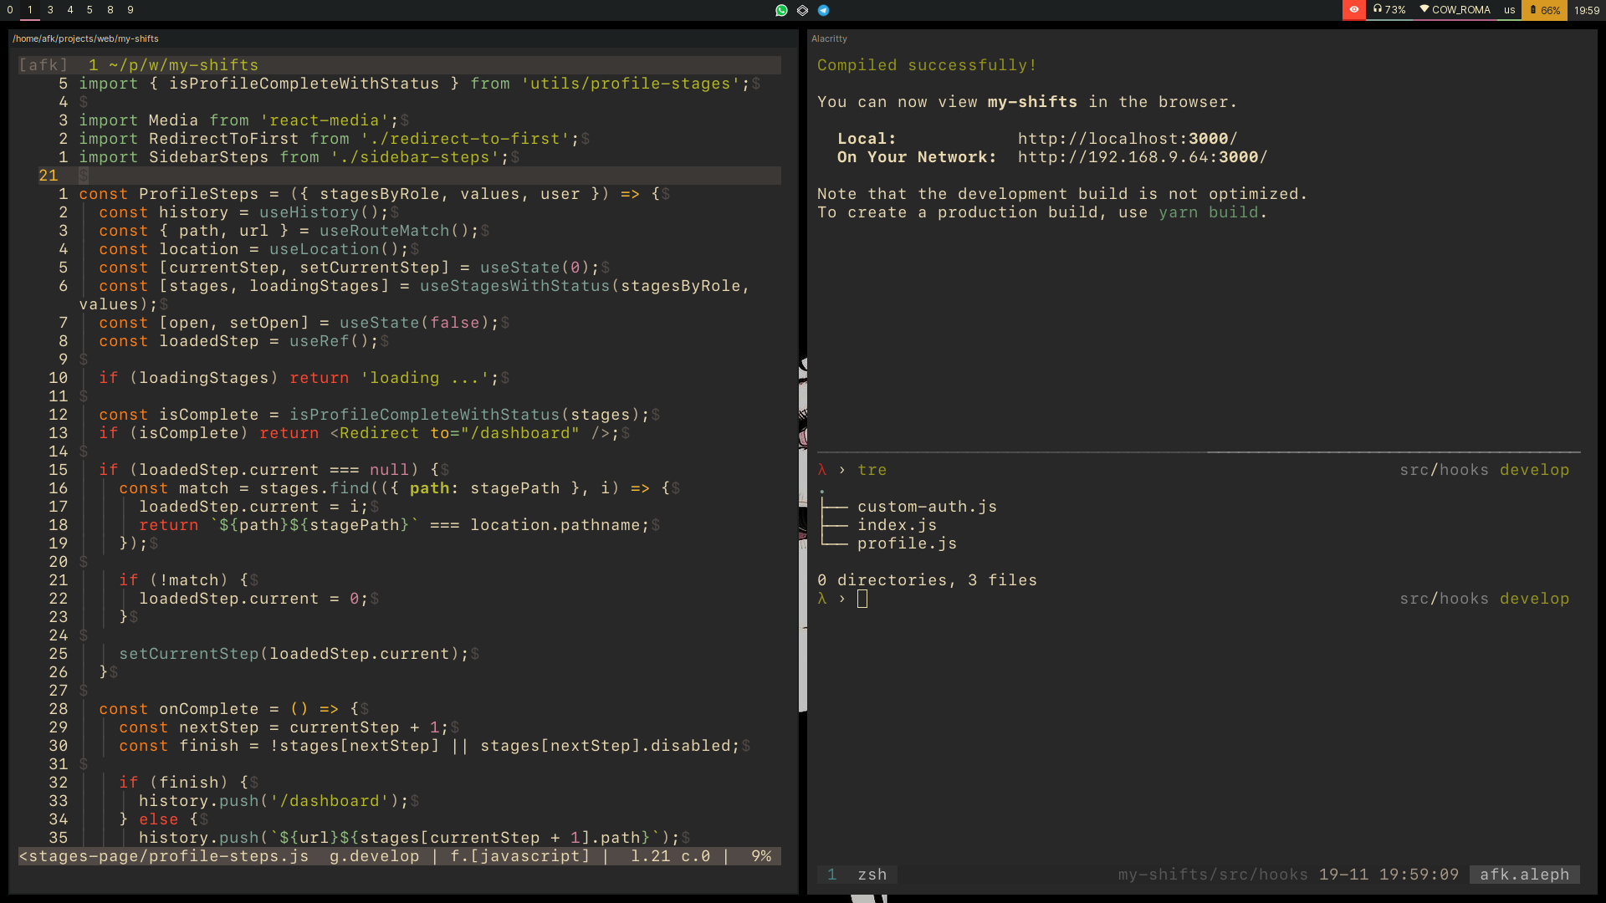Click the useRef() call
Screen dimensions: 1606x903
(x=329, y=341)
